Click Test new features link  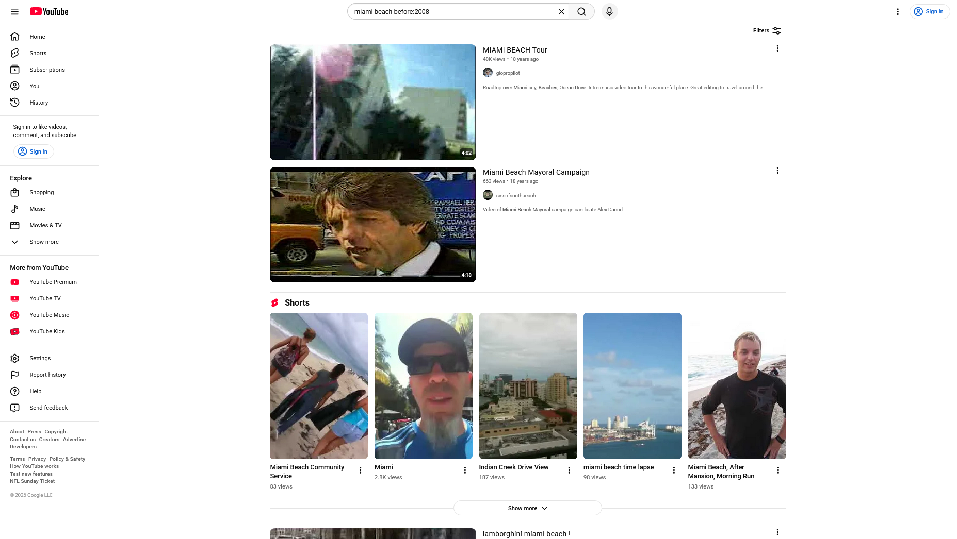31,474
